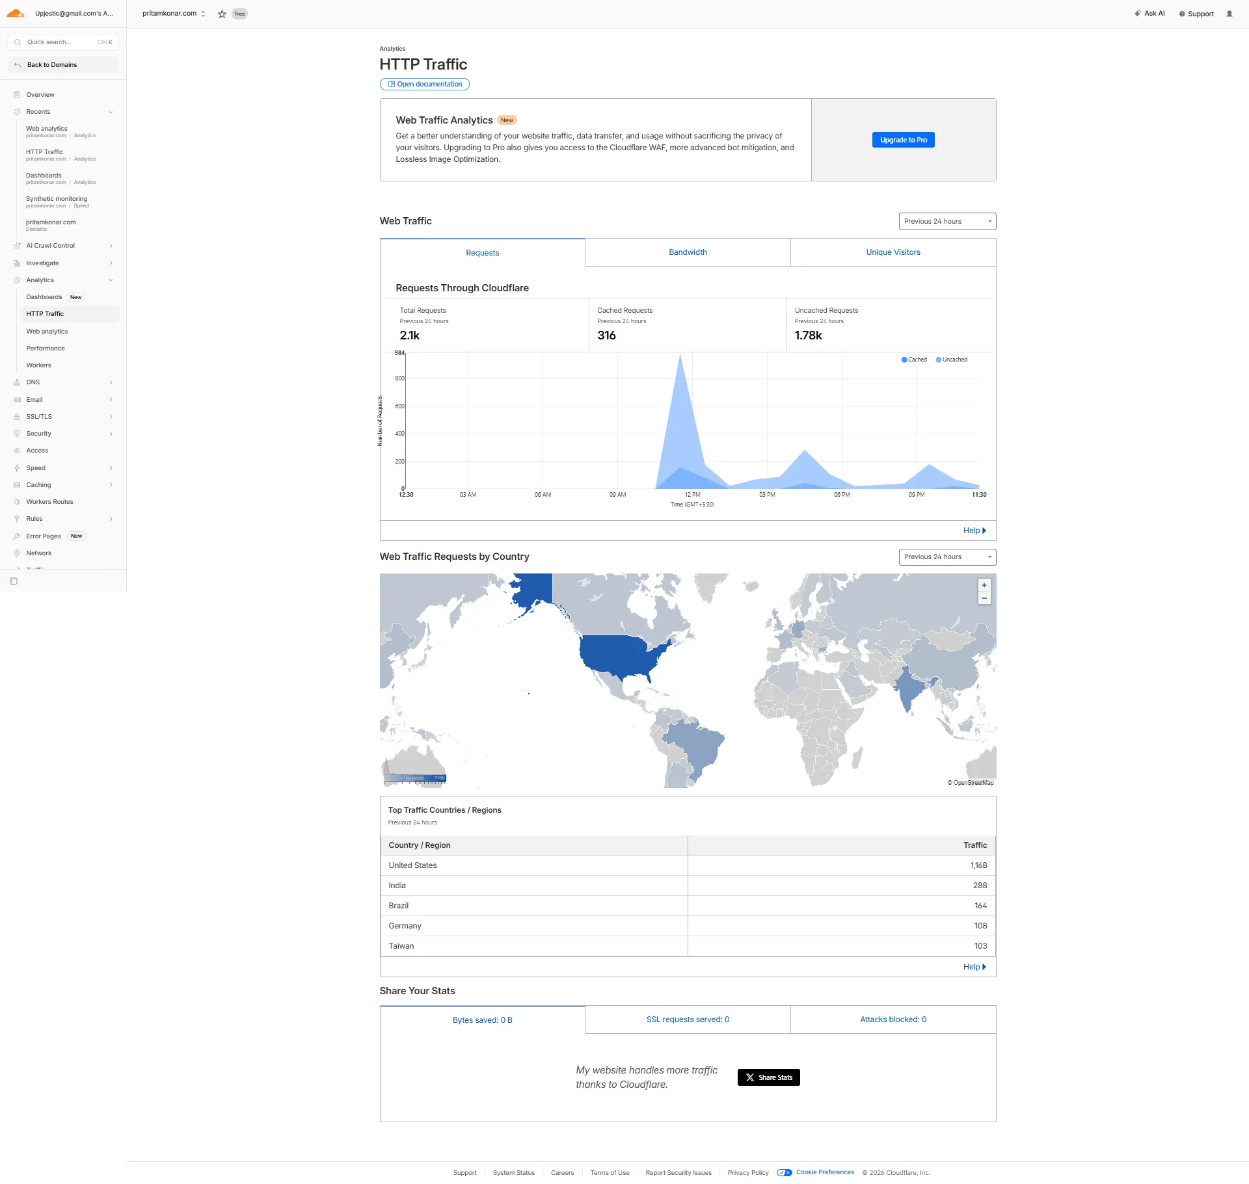The width and height of the screenshot is (1249, 1184).
Task: Click the Network pin icon
Action: (17, 553)
